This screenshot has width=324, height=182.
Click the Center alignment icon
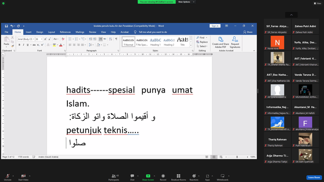point(74,45)
